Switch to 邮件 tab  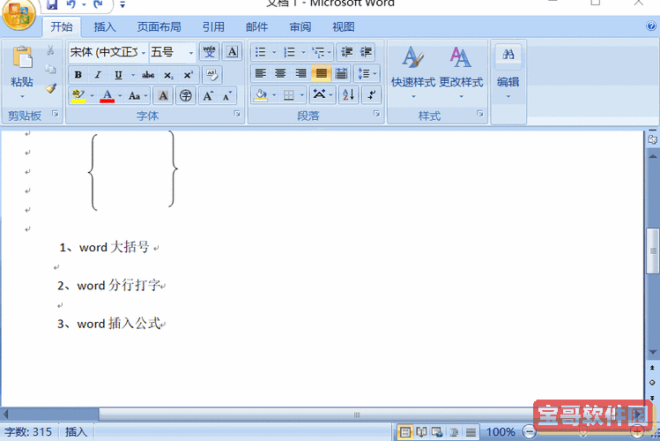click(x=256, y=27)
